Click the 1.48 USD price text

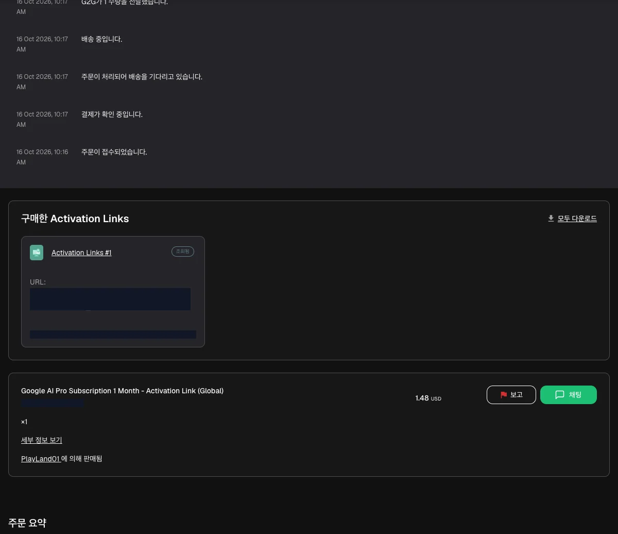coord(428,398)
